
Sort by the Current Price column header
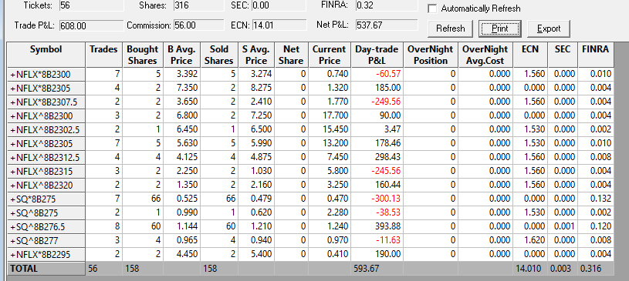pos(330,55)
